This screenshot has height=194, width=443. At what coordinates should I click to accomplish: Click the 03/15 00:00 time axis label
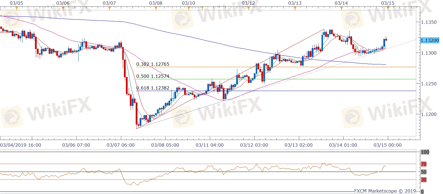click(x=388, y=145)
